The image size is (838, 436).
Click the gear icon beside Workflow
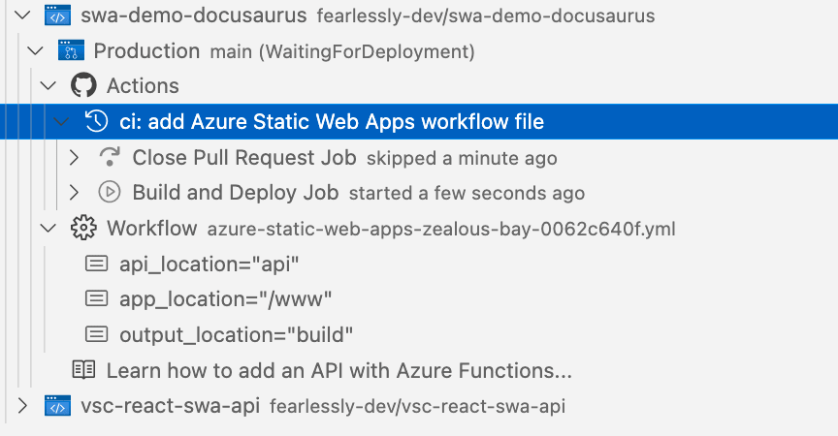84,228
